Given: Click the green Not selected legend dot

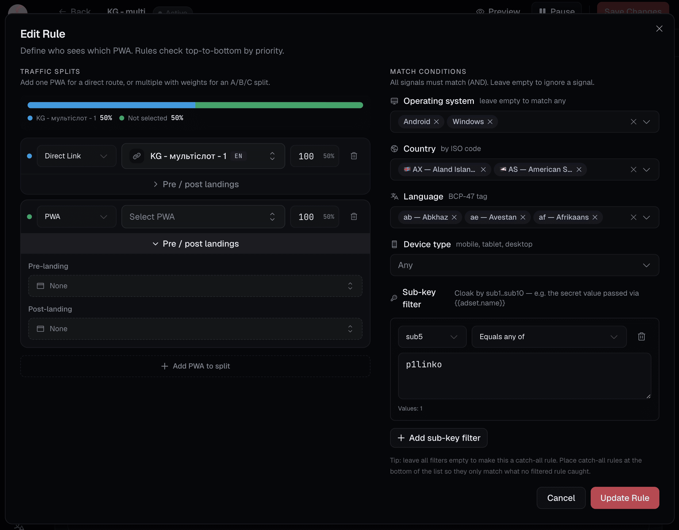Looking at the screenshot, I should (122, 118).
